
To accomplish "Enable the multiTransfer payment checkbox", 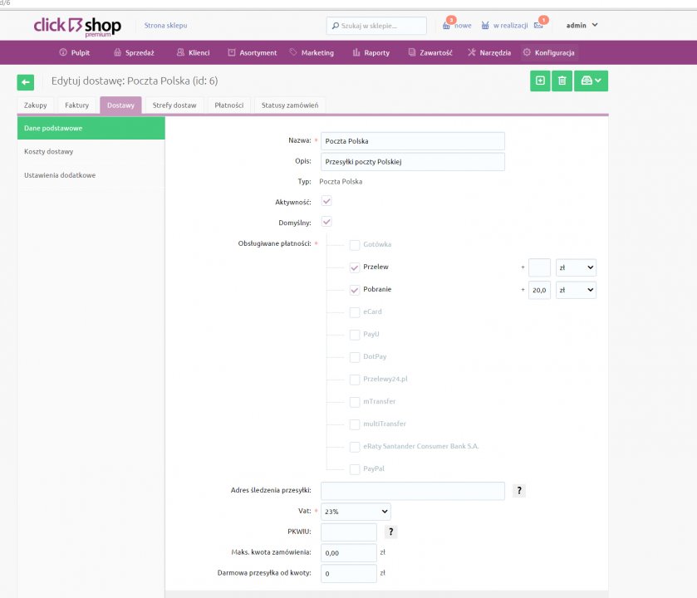I will 354,424.
